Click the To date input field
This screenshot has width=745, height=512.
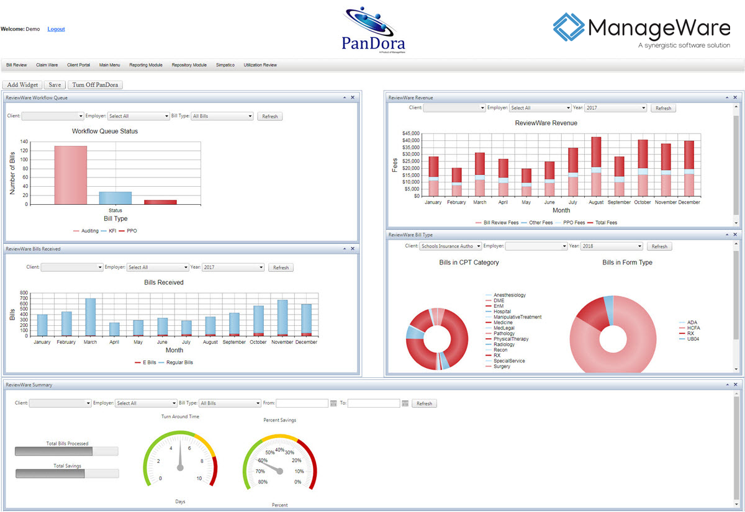point(374,403)
